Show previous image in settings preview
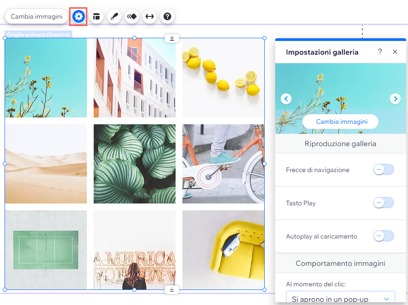This screenshot has width=408, height=305. click(286, 99)
